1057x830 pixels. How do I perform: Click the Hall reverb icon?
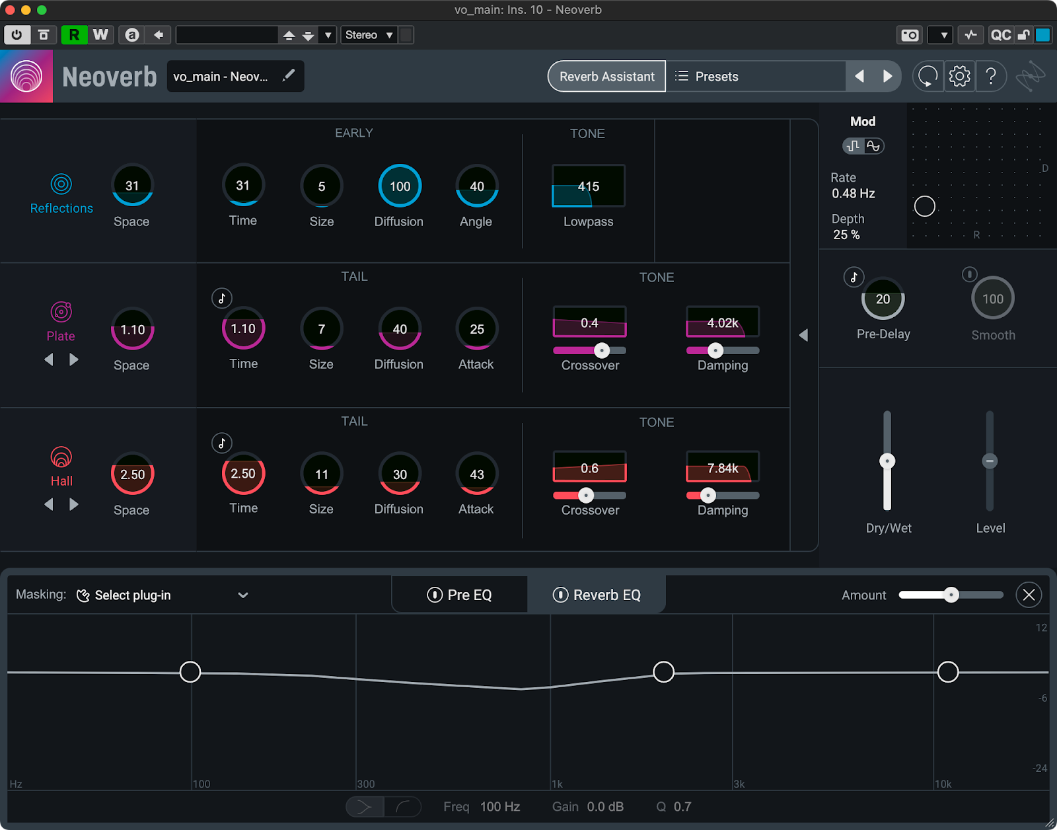pyautogui.click(x=61, y=457)
